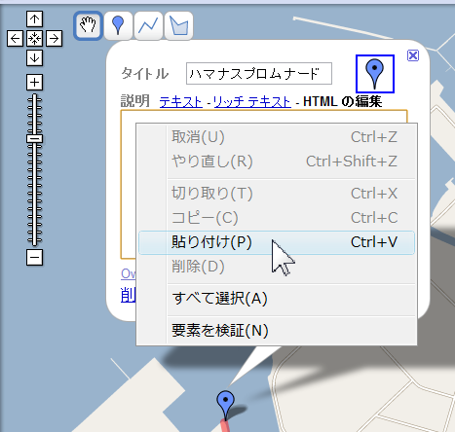This screenshot has height=432, width=455.
Task: Choose 要素を検証(N) from context menu
Action: [277, 331]
